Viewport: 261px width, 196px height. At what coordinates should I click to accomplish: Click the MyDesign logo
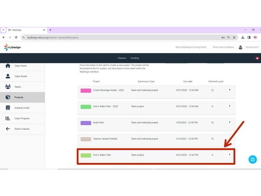(12, 47)
